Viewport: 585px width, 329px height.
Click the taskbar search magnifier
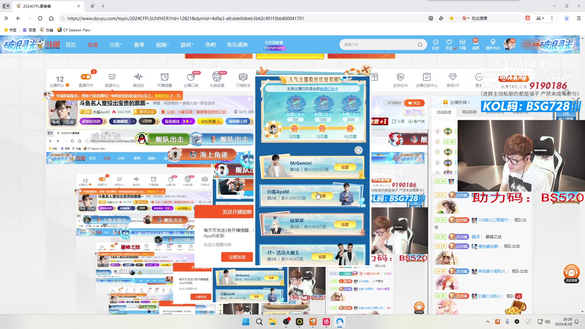click(259, 322)
